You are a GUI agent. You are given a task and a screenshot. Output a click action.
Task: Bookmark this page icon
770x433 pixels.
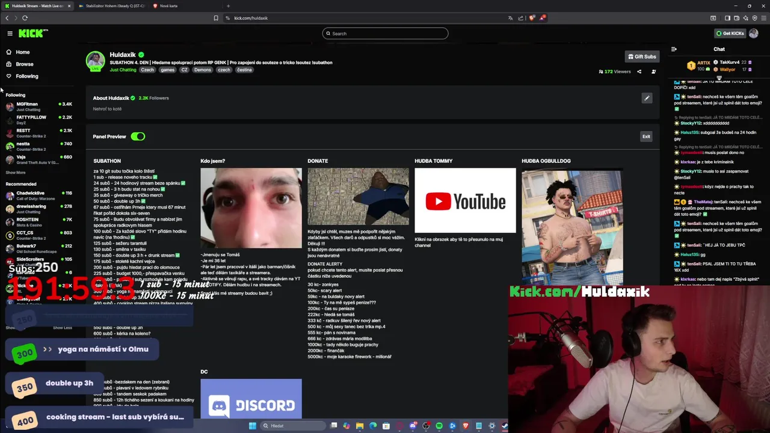[x=216, y=18]
